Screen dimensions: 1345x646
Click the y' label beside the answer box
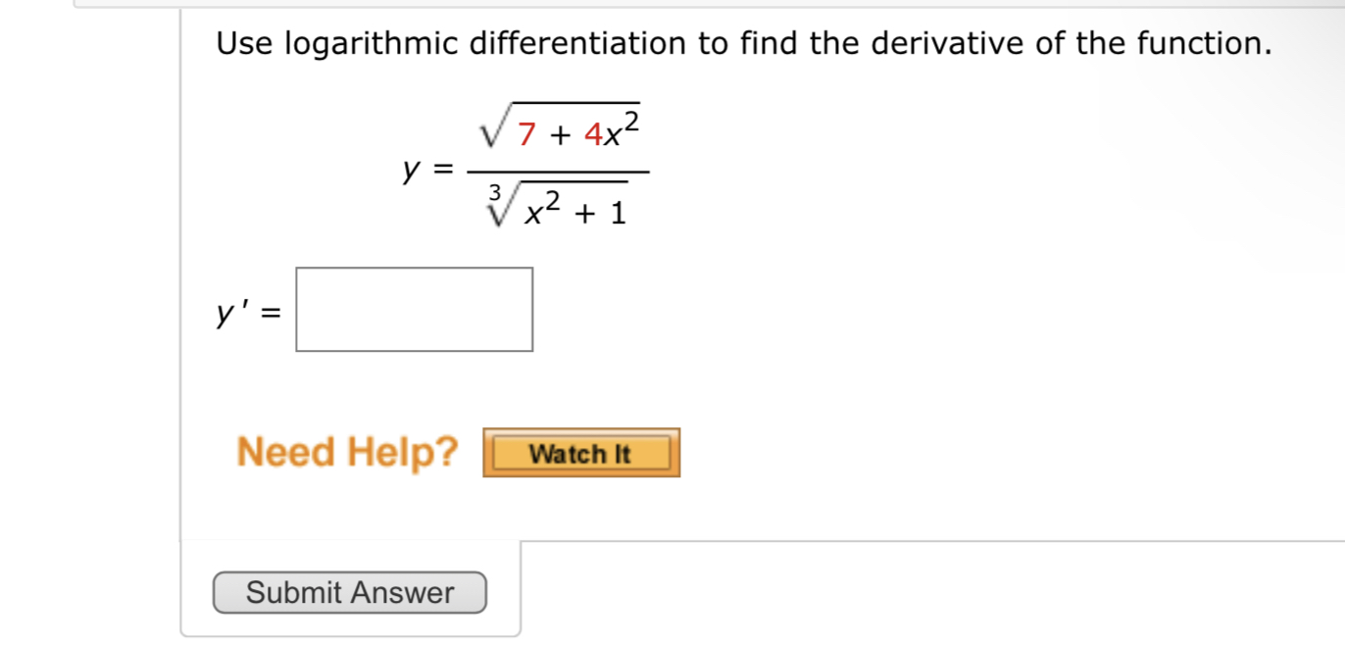[232, 312]
